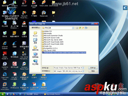
Task: Open the View menu icon in dialog toolbar
Action: click(86, 28)
